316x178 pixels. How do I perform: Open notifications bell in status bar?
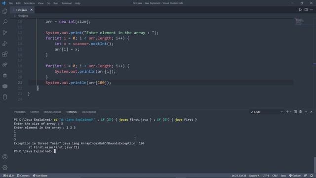312,176
